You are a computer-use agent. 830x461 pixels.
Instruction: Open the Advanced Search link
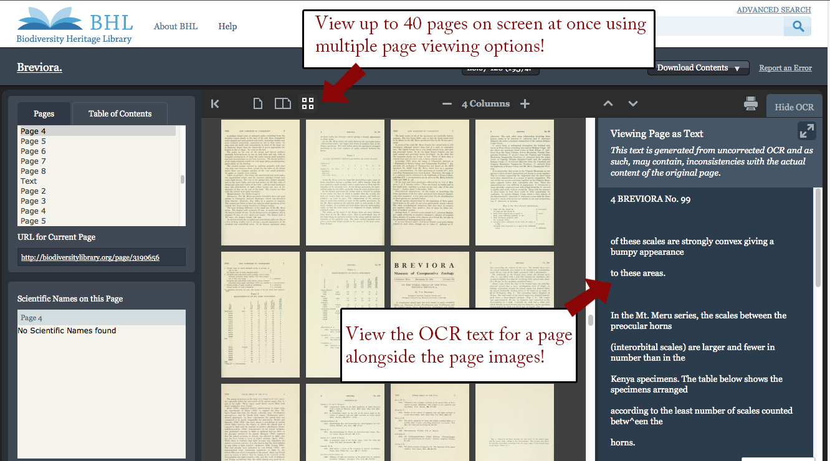[773, 10]
